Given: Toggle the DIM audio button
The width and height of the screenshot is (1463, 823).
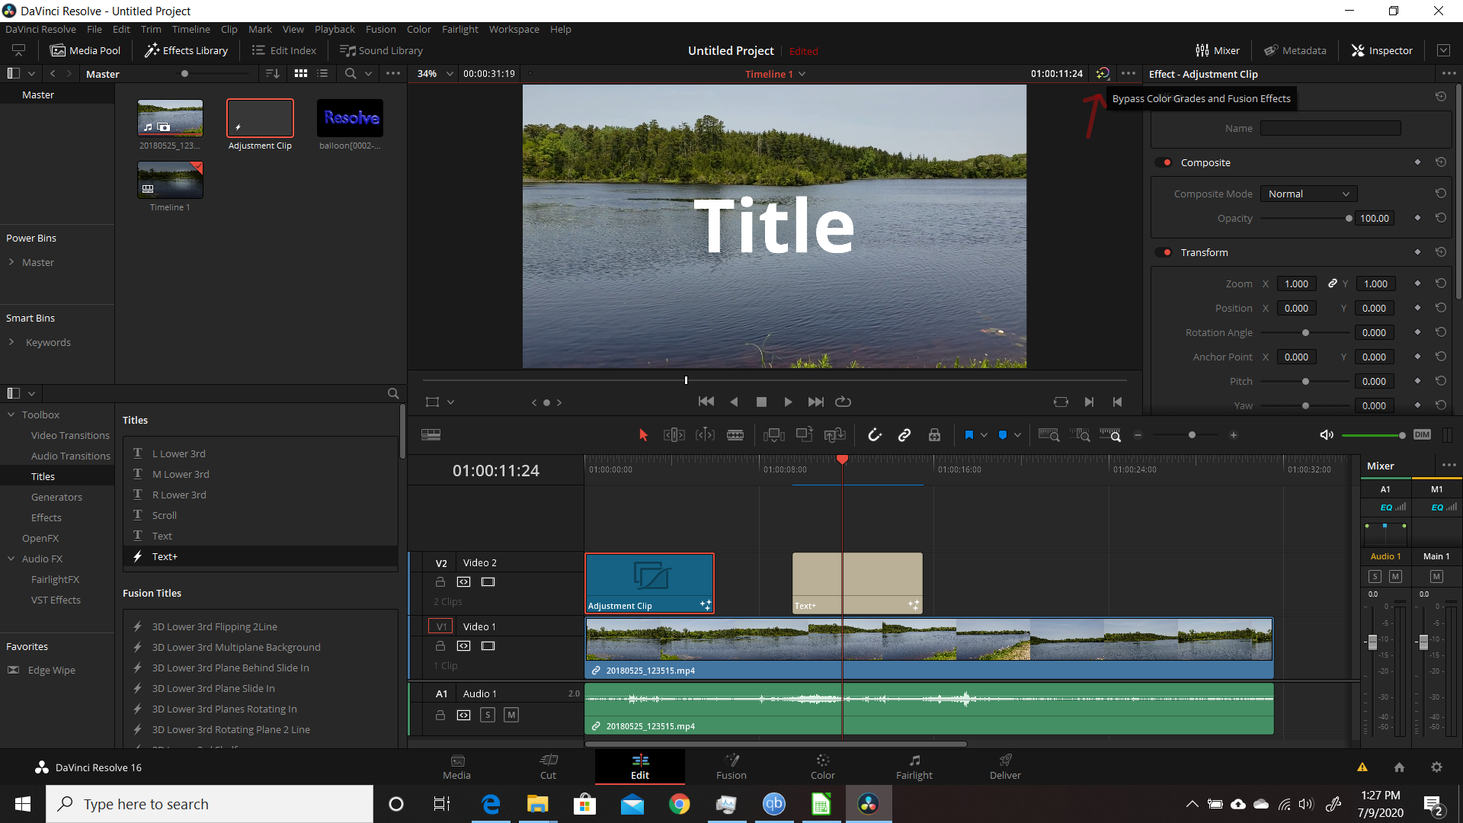Looking at the screenshot, I should [1422, 434].
